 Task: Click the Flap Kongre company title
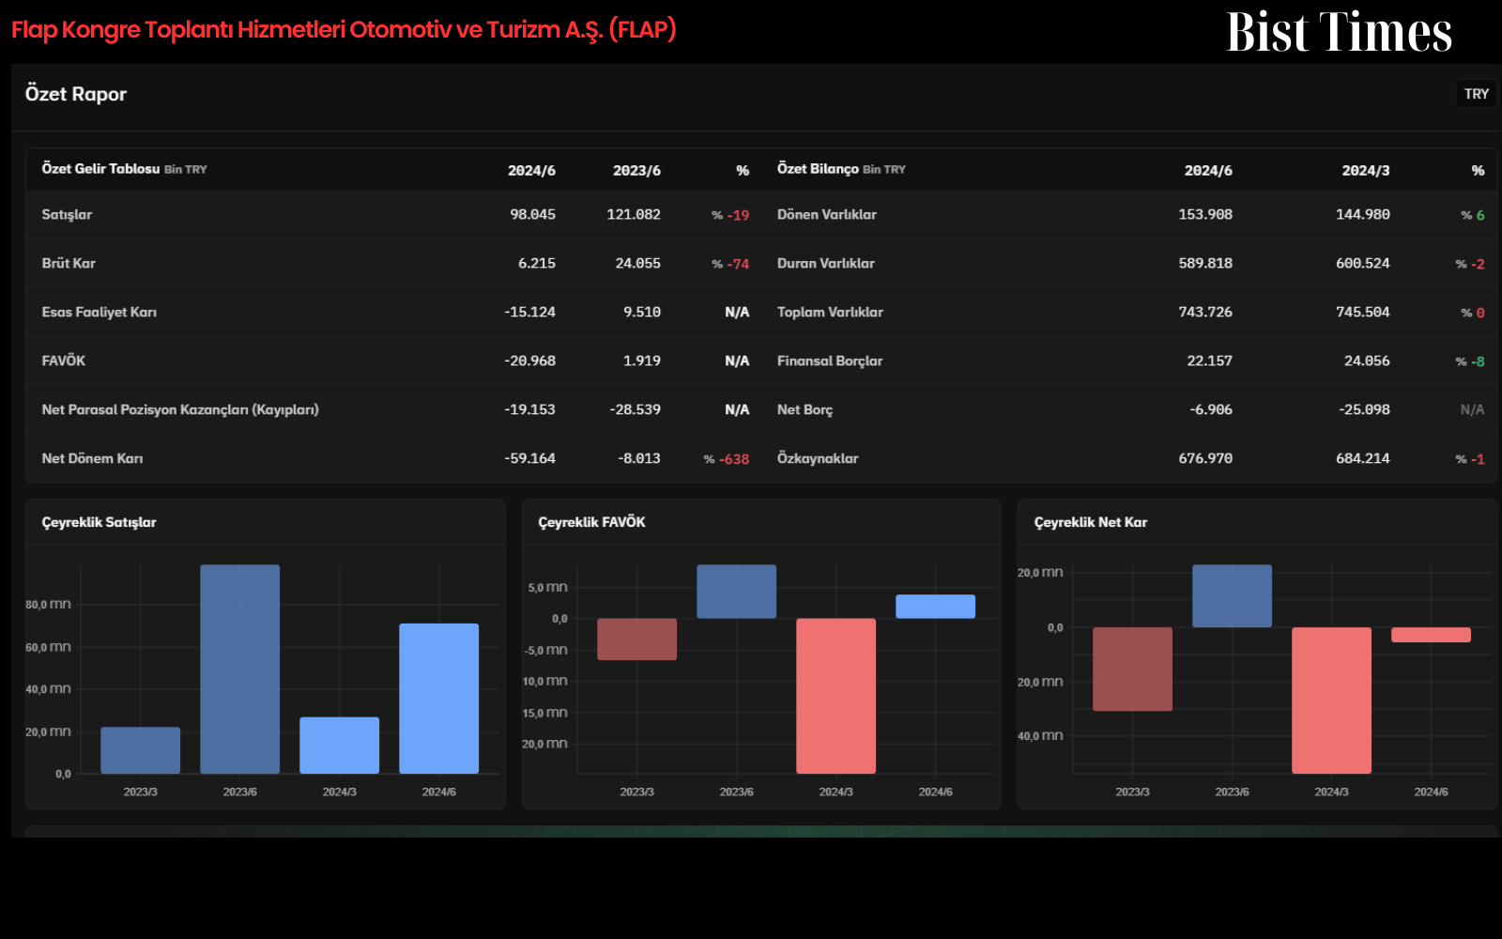pos(344,30)
